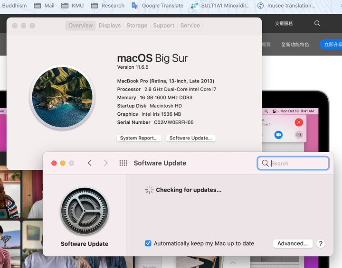This screenshot has height=268, width=342.
Task: Open the Mail bookmarks folder
Action: point(44,6)
